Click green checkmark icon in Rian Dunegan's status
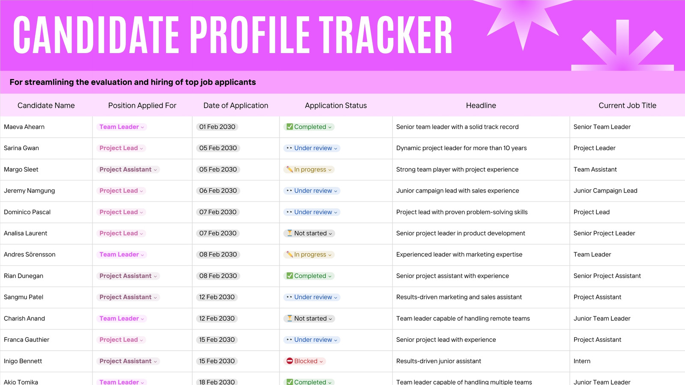685x385 pixels. pyautogui.click(x=290, y=276)
